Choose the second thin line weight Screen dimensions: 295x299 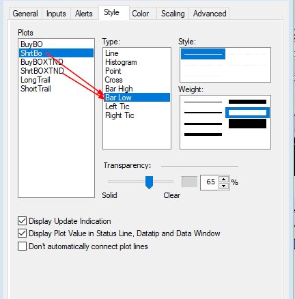point(203,113)
